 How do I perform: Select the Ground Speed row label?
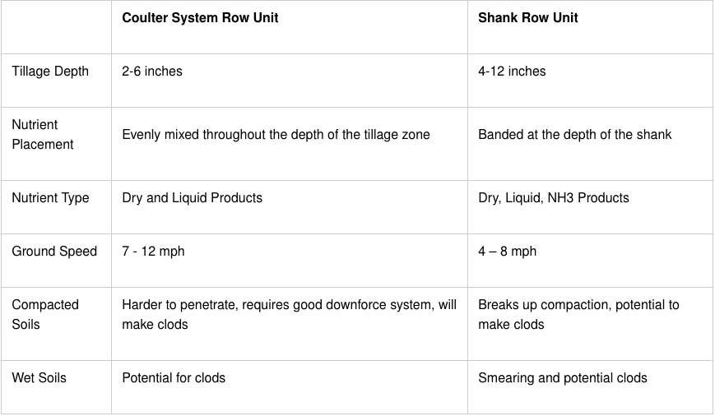[x=54, y=251]
